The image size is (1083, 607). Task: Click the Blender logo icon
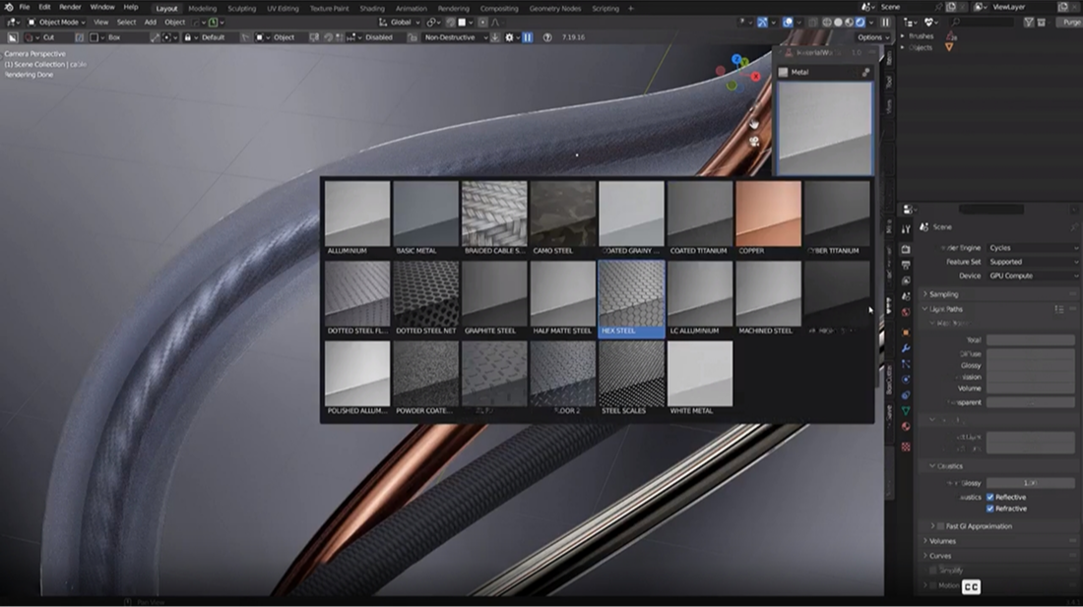(x=8, y=7)
